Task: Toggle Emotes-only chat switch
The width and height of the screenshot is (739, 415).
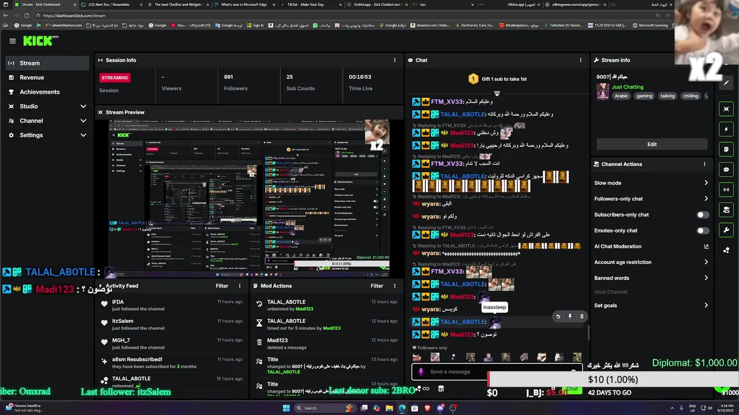Action: [x=703, y=231]
